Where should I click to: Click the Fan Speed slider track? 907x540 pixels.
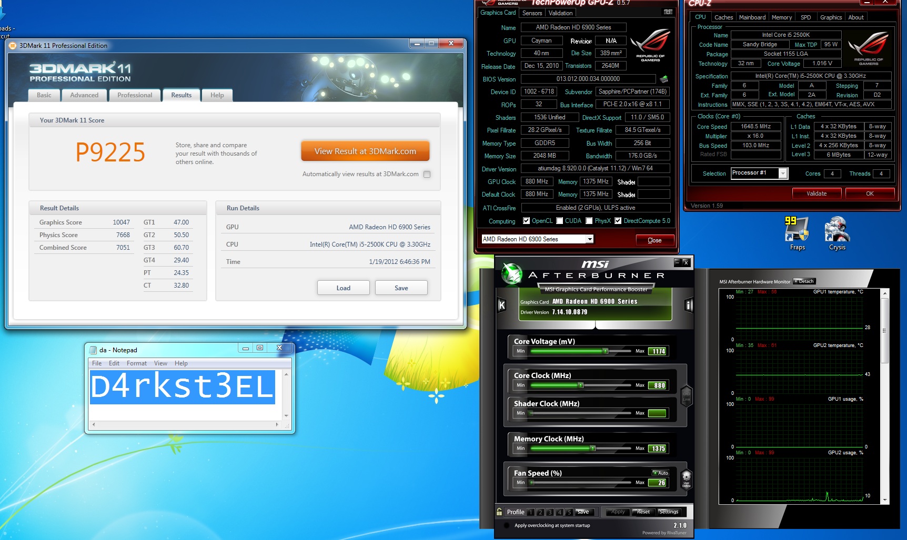(x=580, y=482)
